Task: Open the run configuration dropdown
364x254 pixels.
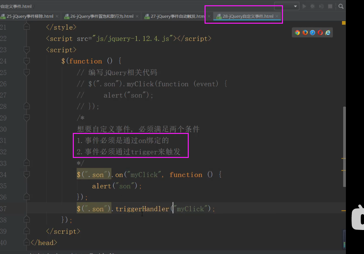Action: [287, 6]
